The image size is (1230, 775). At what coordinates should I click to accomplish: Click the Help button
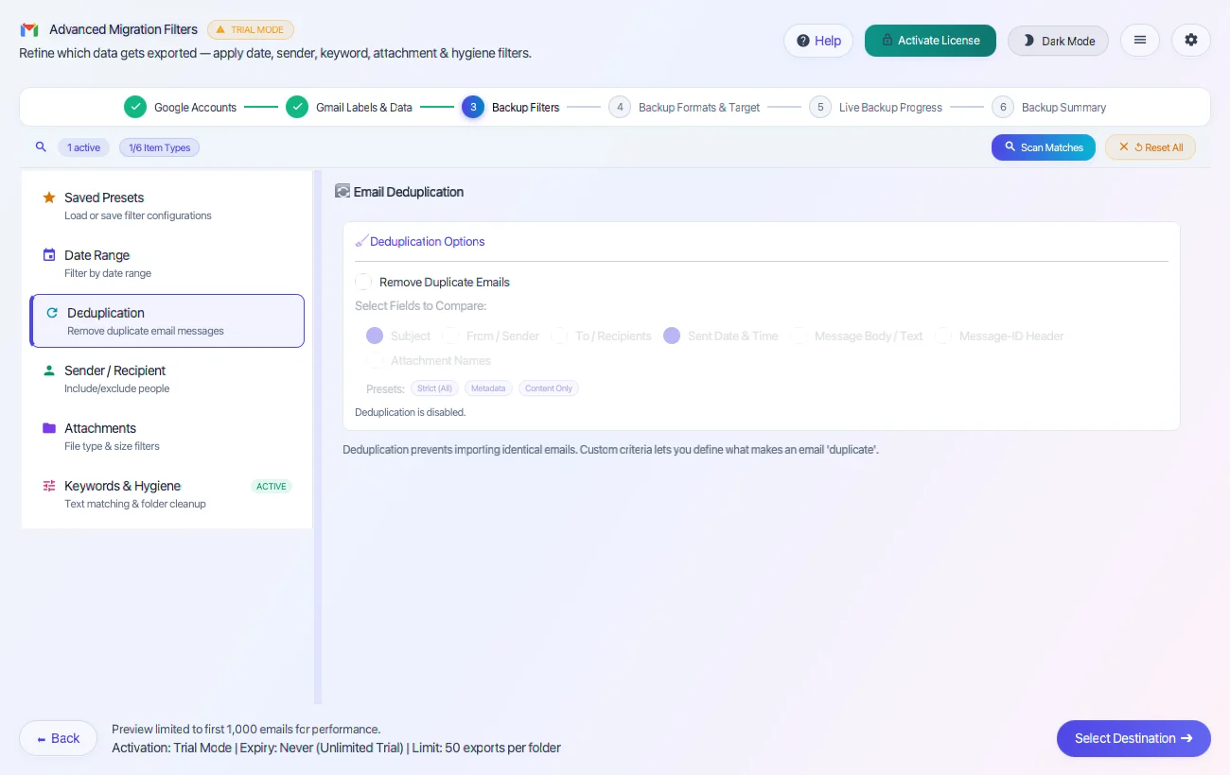coord(818,41)
